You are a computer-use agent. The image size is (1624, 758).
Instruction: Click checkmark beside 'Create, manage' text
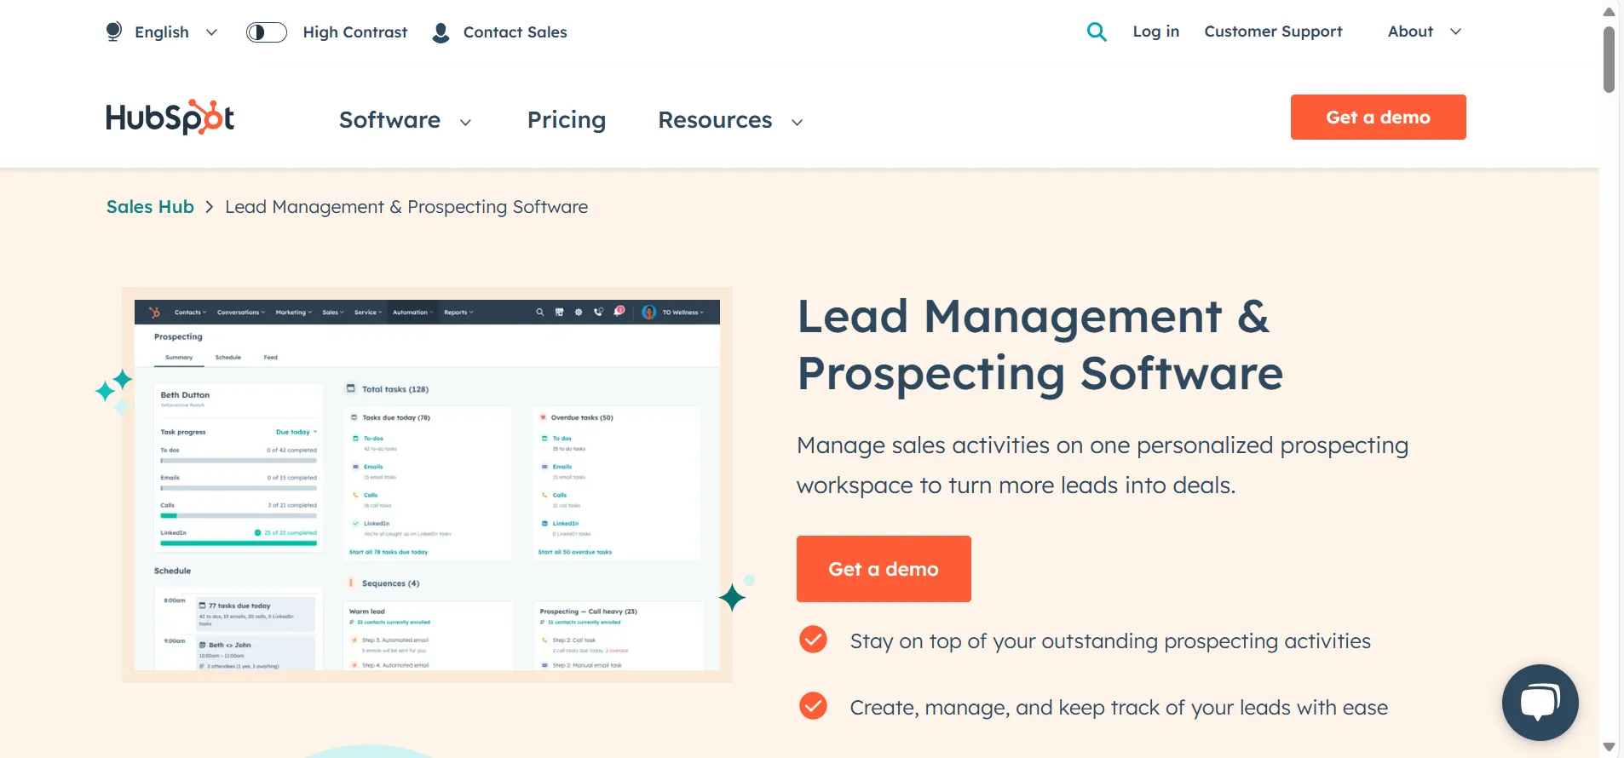813,706
